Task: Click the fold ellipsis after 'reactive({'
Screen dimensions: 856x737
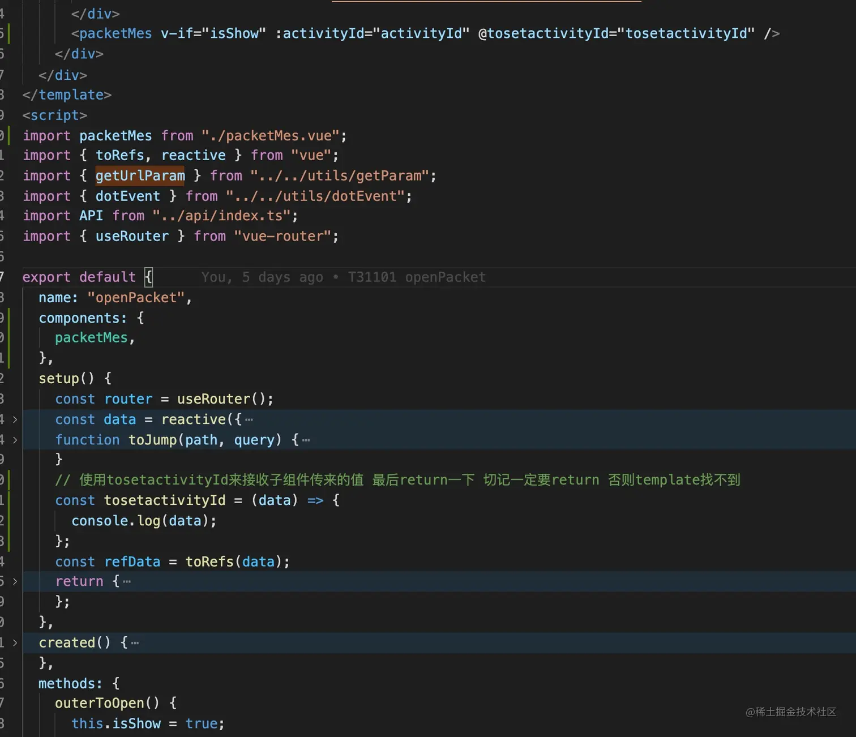Action: click(249, 420)
